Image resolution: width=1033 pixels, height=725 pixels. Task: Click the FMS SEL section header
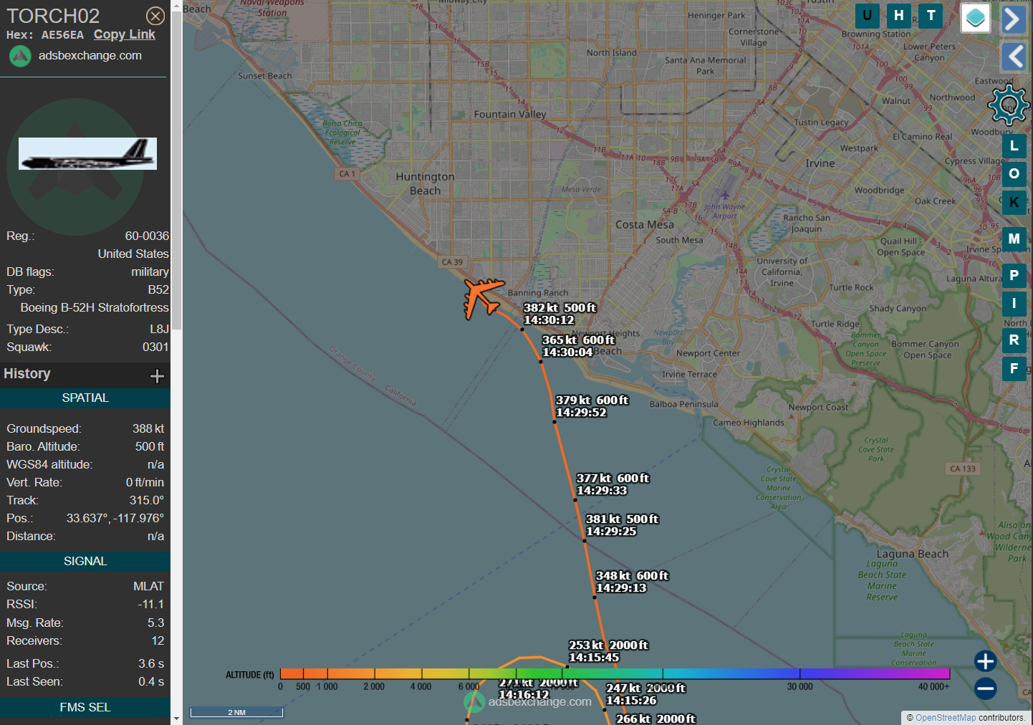pos(85,708)
